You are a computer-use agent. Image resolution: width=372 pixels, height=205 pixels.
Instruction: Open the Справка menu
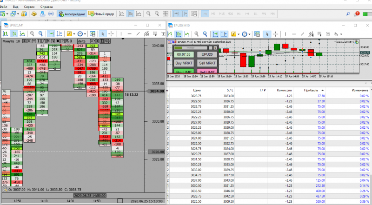click(x=46, y=7)
